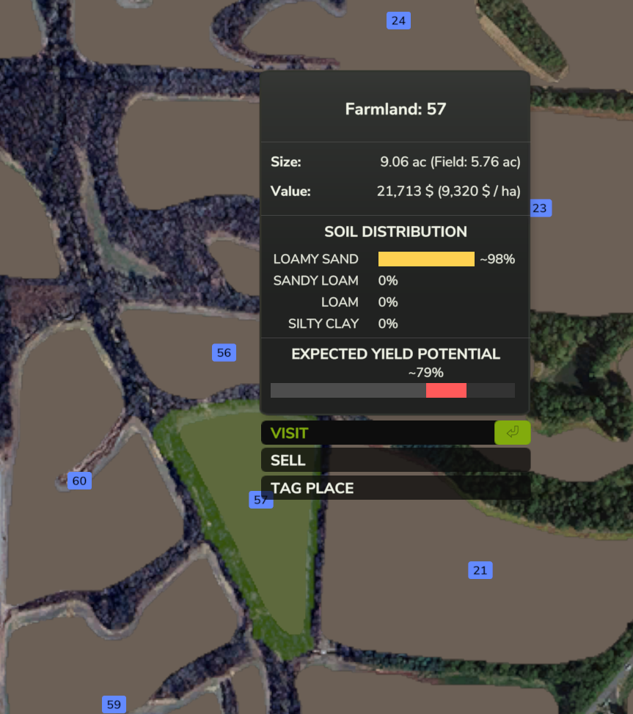Click the 'Farmland: 57' popup title
The height and width of the screenshot is (714, 633).
[x=395, y=109]
